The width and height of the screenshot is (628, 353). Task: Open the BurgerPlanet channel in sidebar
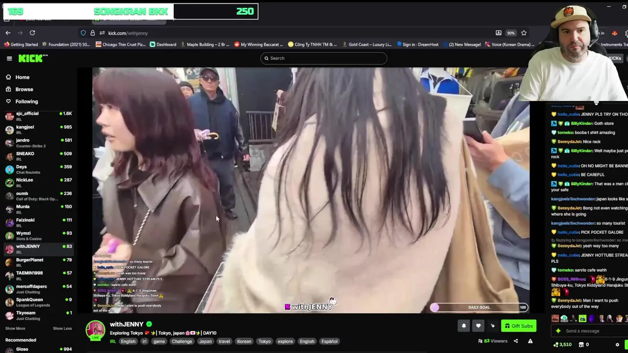(x=38, y=262)
